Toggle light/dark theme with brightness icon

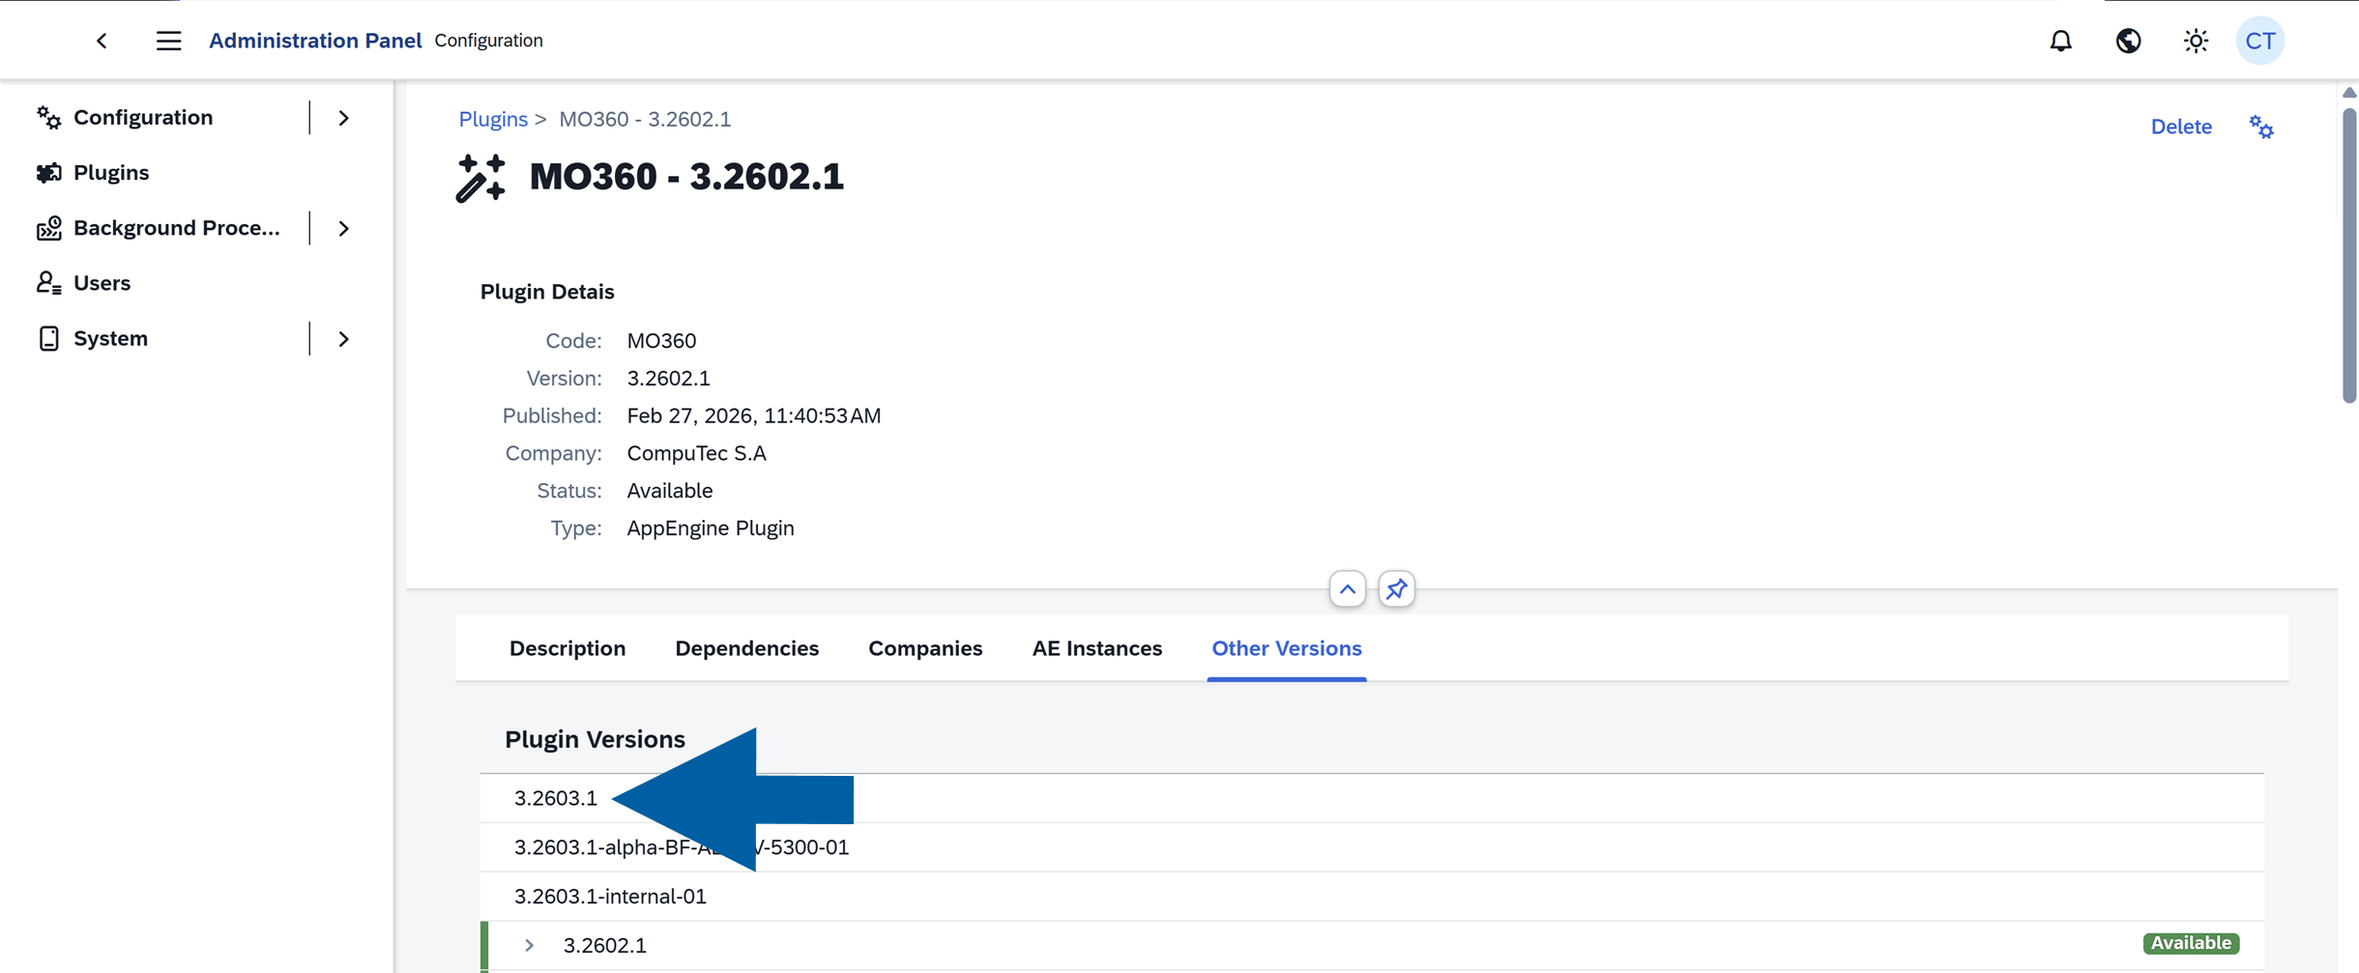2194,41
